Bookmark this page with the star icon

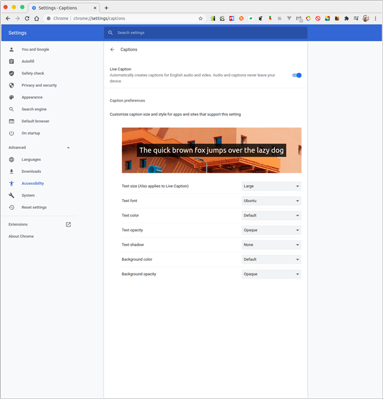point(200,19)
